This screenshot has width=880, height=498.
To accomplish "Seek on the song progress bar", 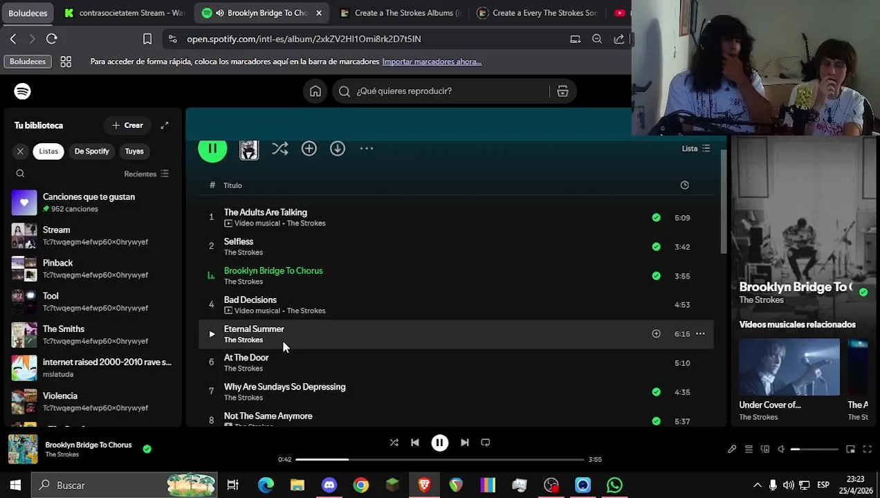I will [440, 459].
